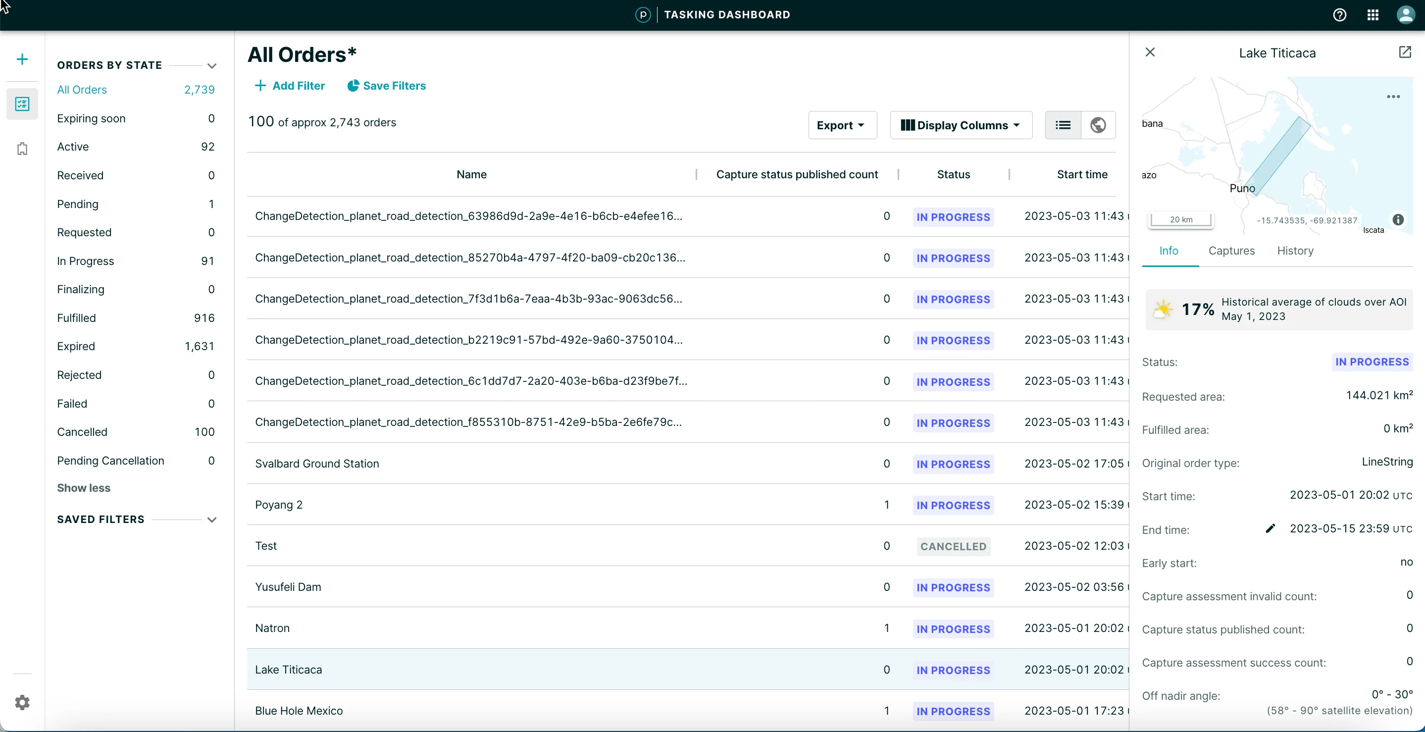Screen dimensions: 1425x732
Task: Click the Lake Titicaca map AOI thumbnail
Action: 1277,156
